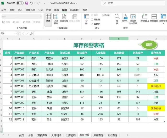Click the select all corner triangle

[x=1, y=39]
